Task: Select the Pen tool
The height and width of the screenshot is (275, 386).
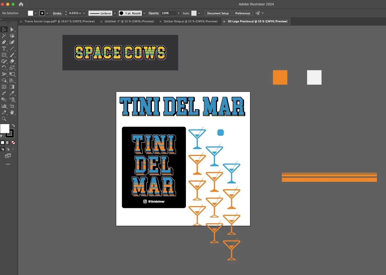Action: [x=4, y=42]
